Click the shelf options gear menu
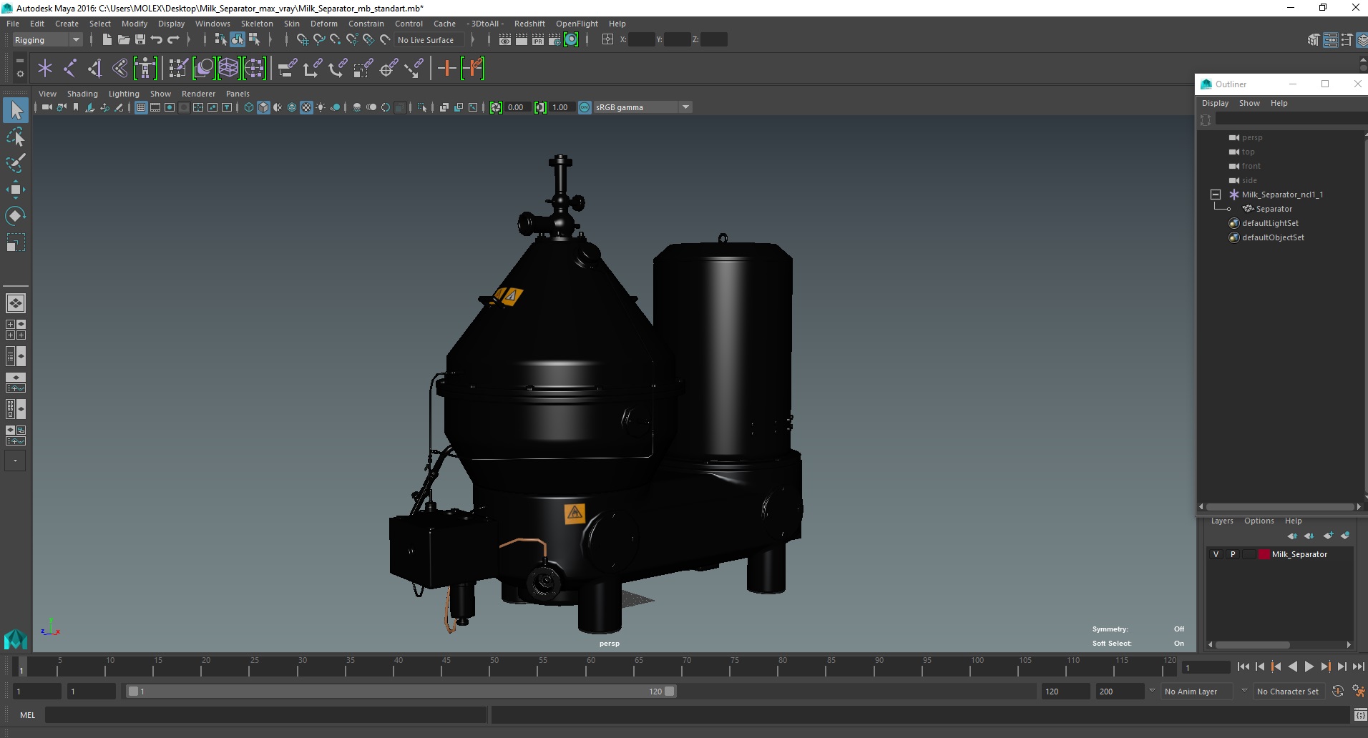Screen dimensions: 1368x738 19,74
